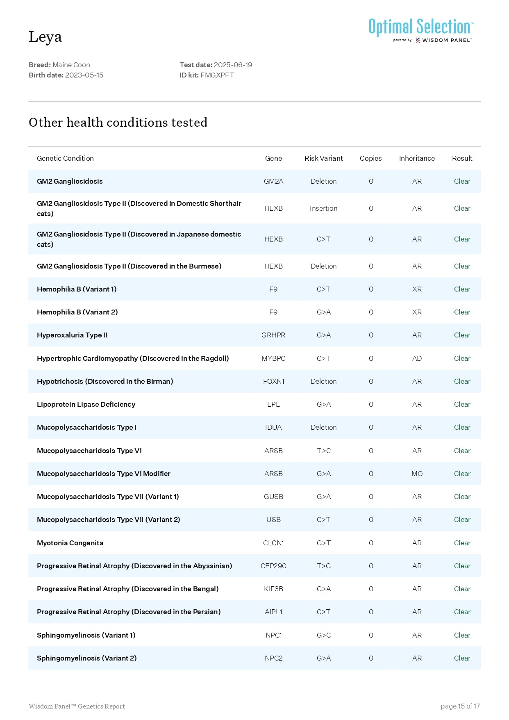Click the Genetic Condition column header
The width and height of the screenshot is (509, 720).
[x=65, y=158]
